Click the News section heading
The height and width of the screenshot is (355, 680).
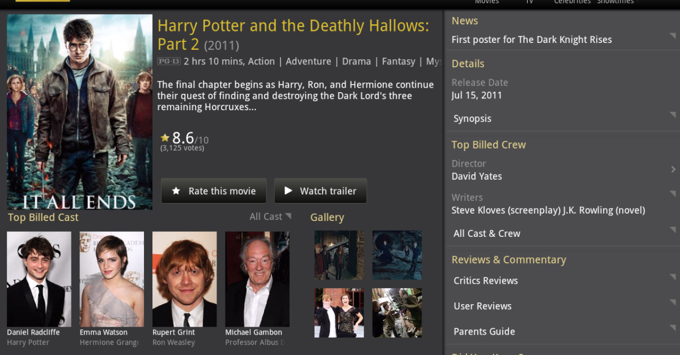[465, 21]
